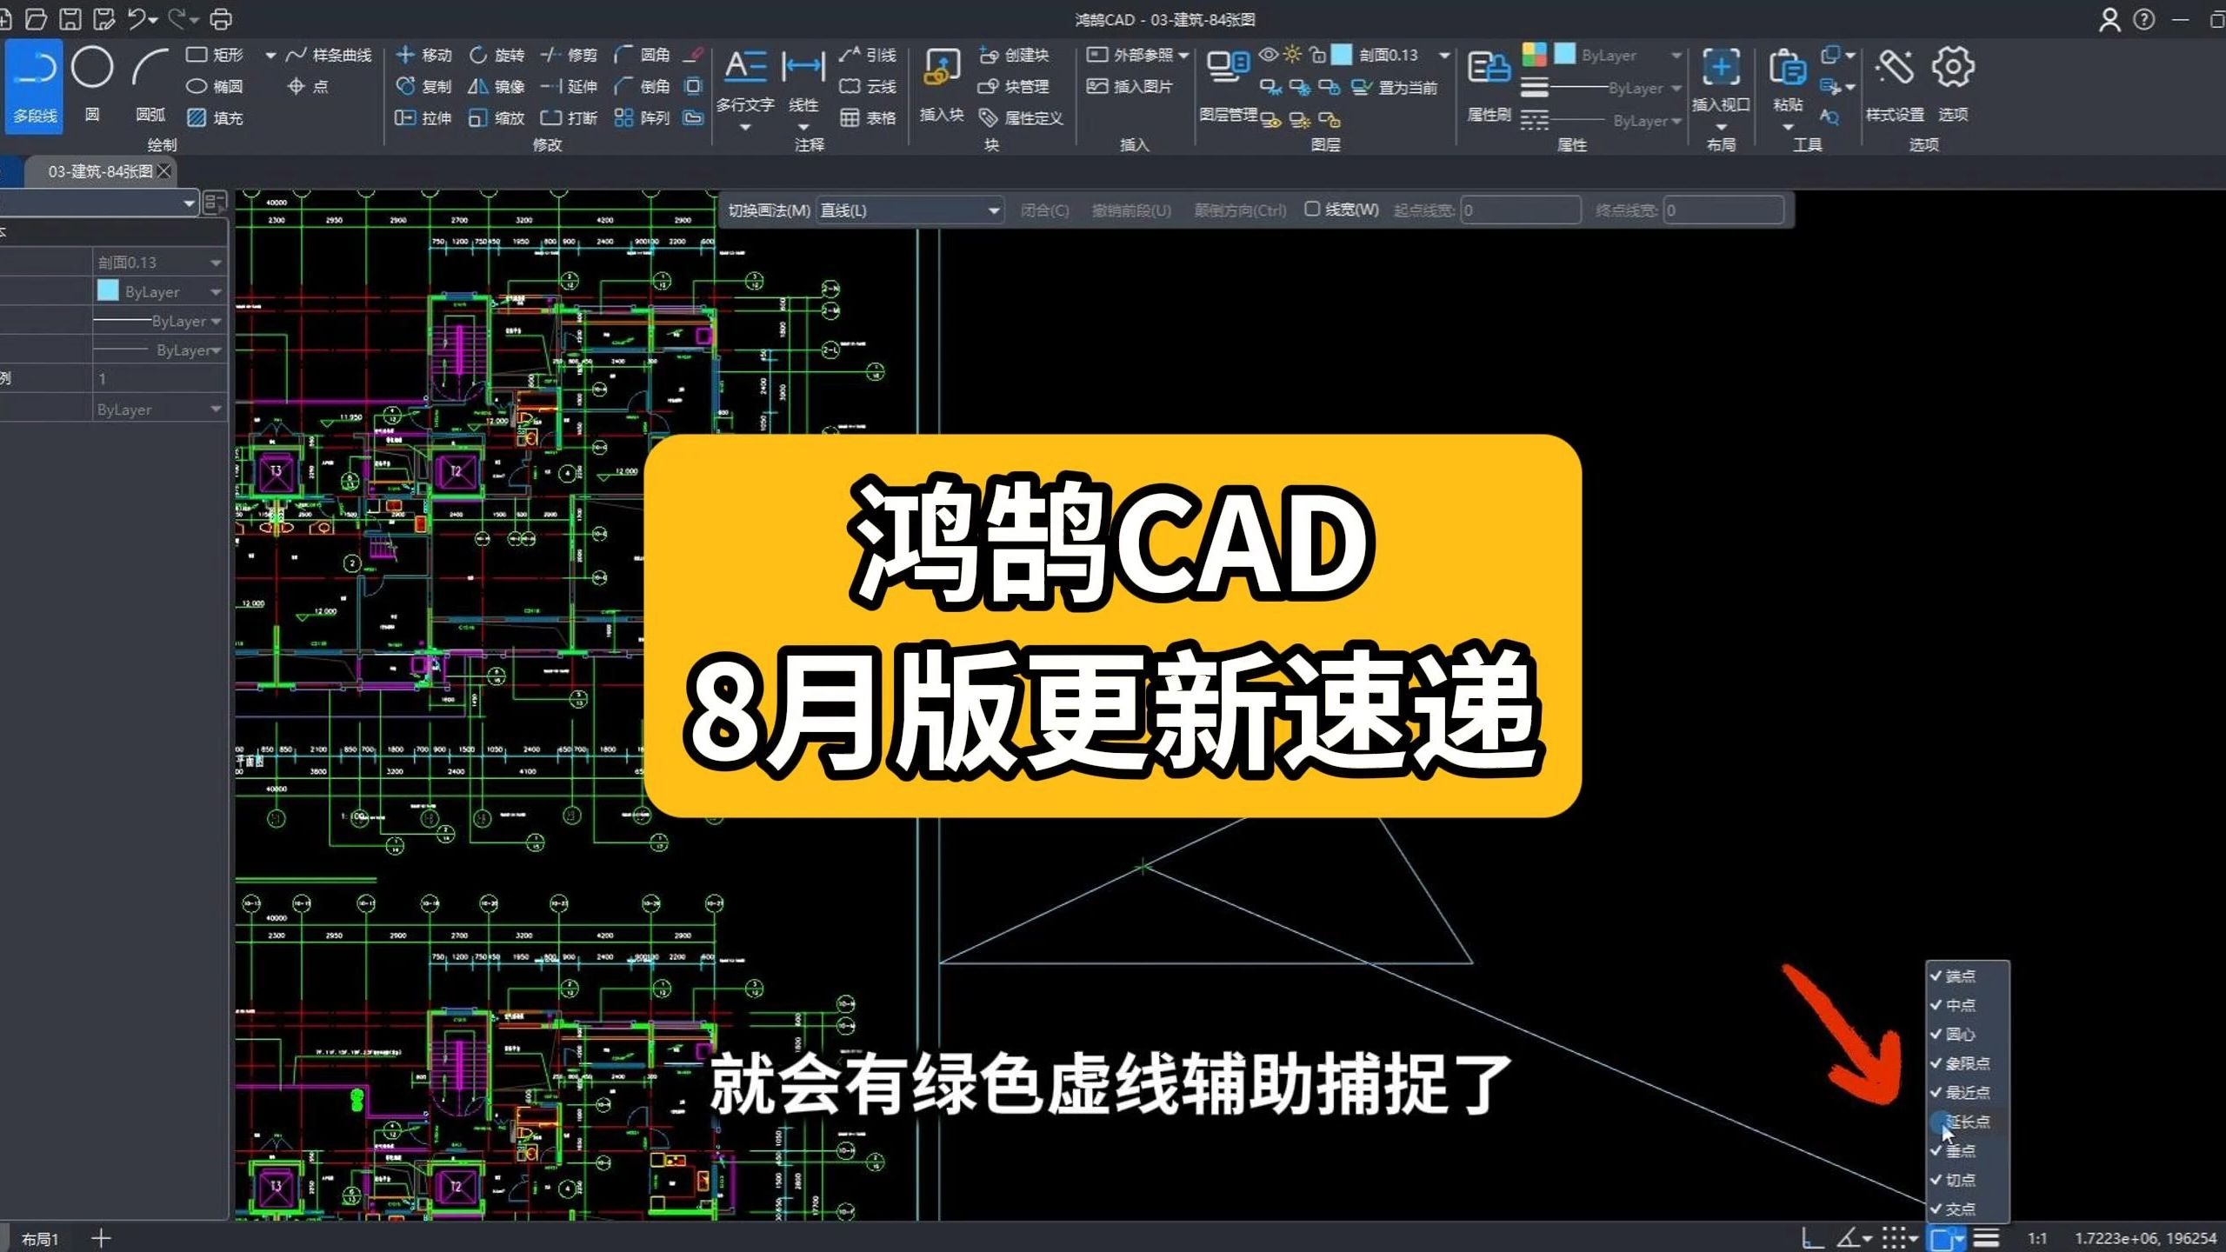Open the 图层管理 layer manager
Viewport: 2226px width, 1252px height.
(1228, 85)
